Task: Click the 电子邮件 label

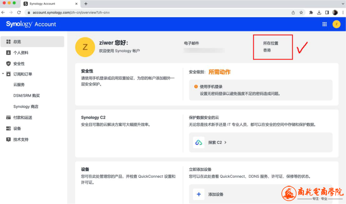Action: pos(191,43)
